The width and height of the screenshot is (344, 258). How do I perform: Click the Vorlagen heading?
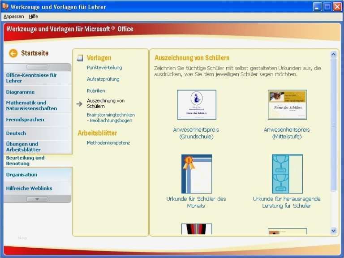99,58
